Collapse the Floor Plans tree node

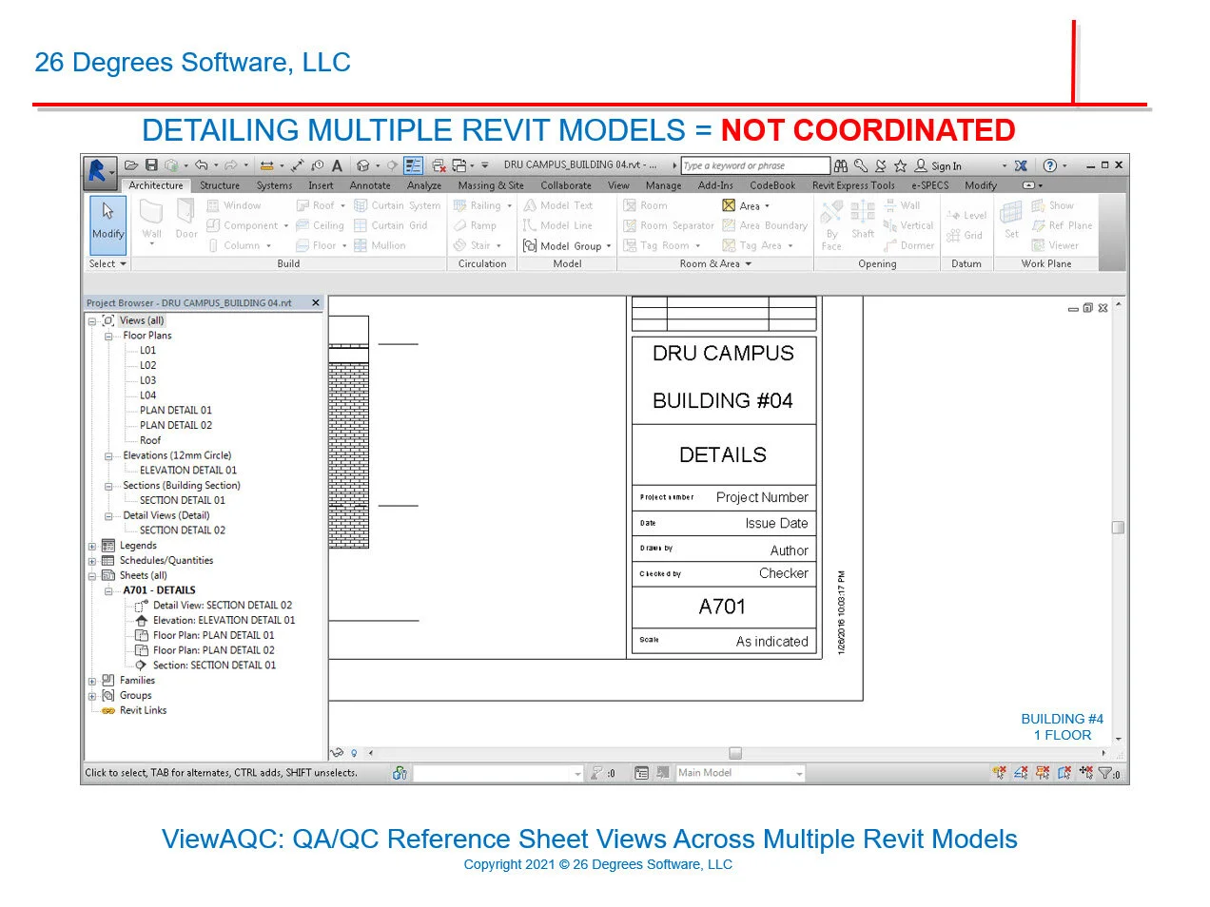[108, 337]
